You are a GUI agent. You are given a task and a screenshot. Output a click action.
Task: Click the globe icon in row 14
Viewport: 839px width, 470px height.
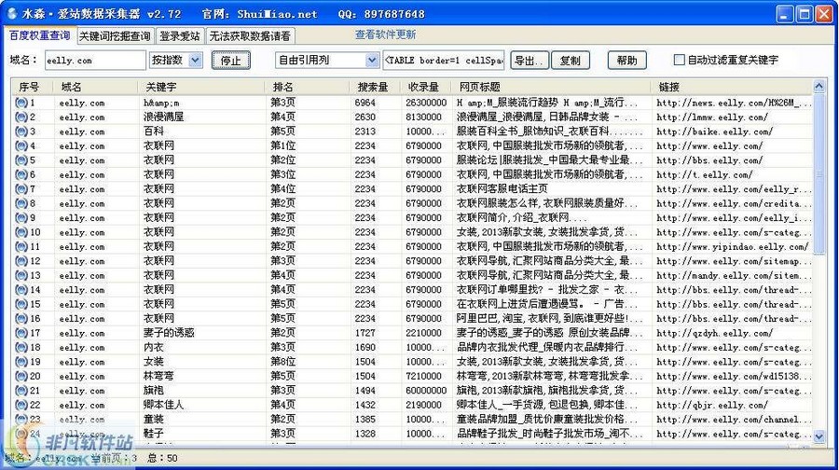click(21, 291)
